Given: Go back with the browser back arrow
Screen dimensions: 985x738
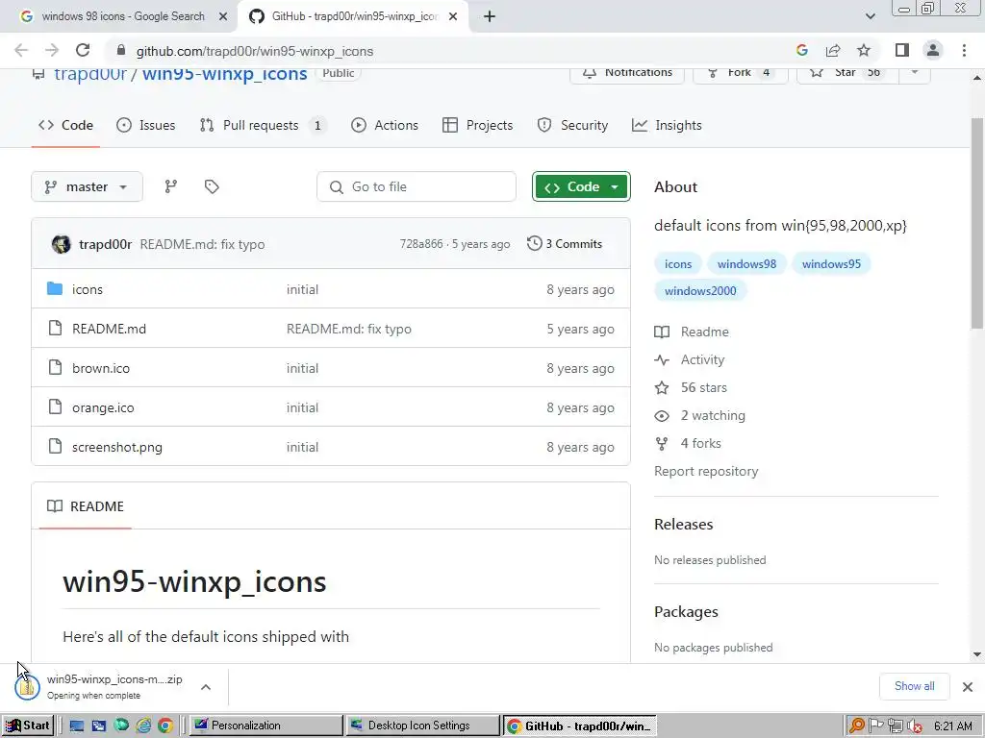Looking at the screenshot, I should click(x=21, y=50).
